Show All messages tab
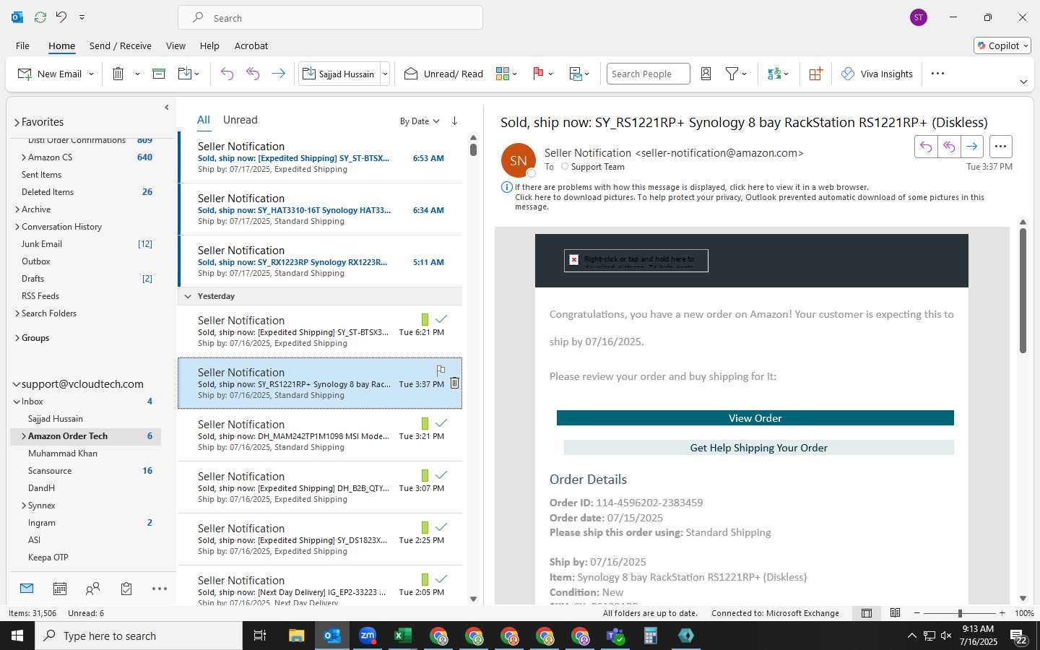Viewport: 1040px width, 650px height. coord(204,120)
